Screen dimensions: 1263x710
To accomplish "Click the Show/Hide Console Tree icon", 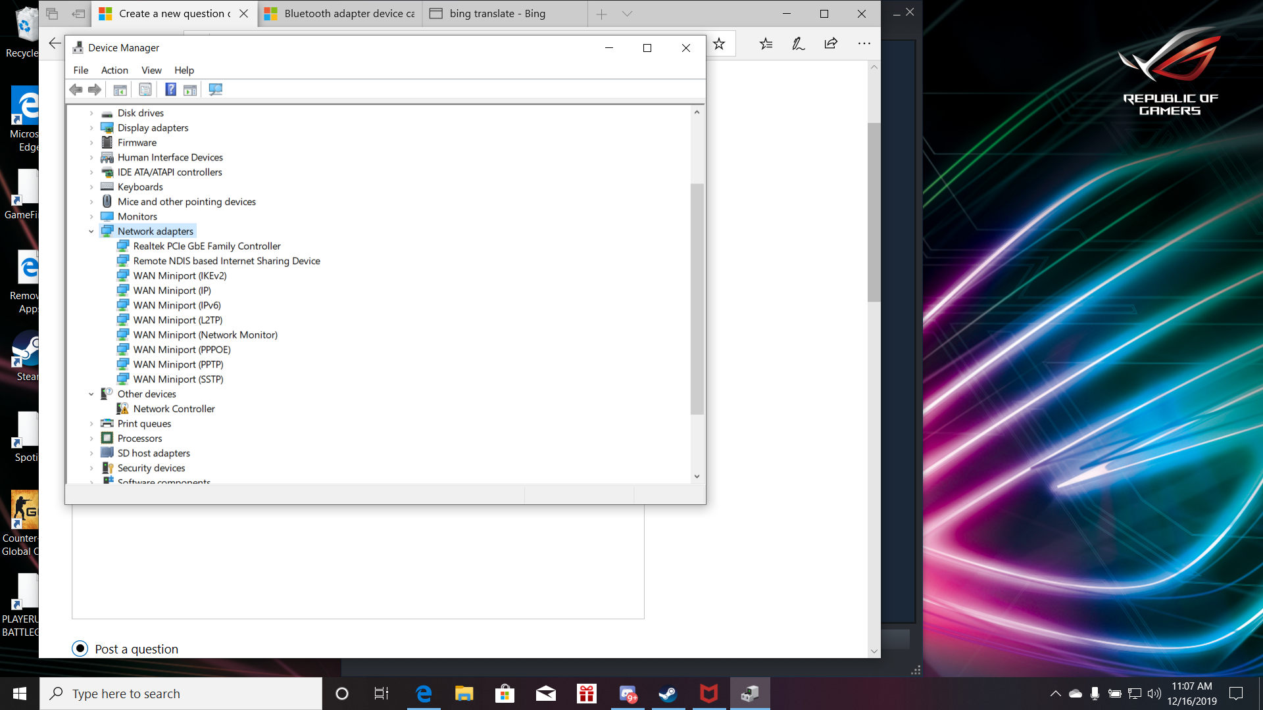I will coord(120,89).
